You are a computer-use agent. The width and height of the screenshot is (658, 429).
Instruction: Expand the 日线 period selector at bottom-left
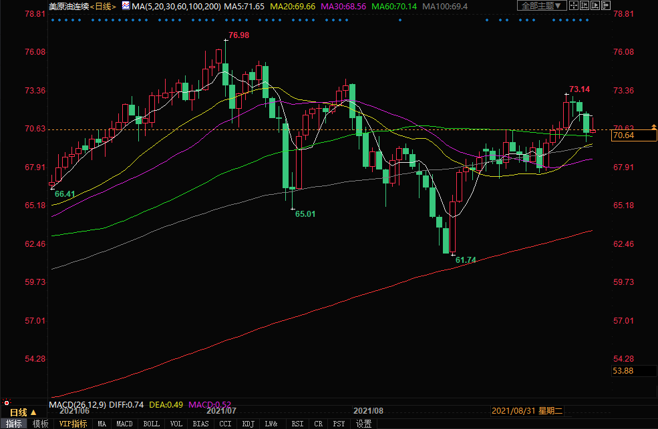22,412
